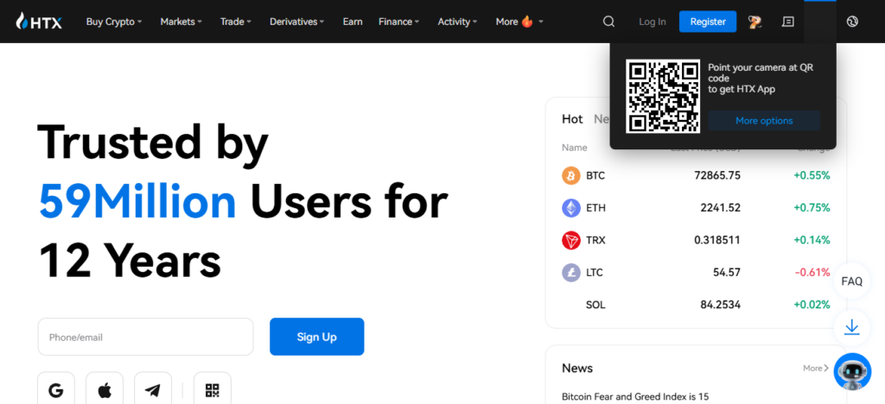Click the Register button
The height and width of the screenshot is (404, 885).
click(x=708, y=22)
